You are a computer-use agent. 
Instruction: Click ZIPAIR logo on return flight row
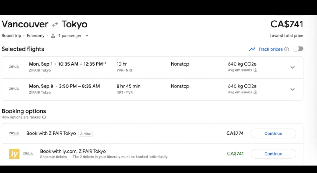point(14,89)
